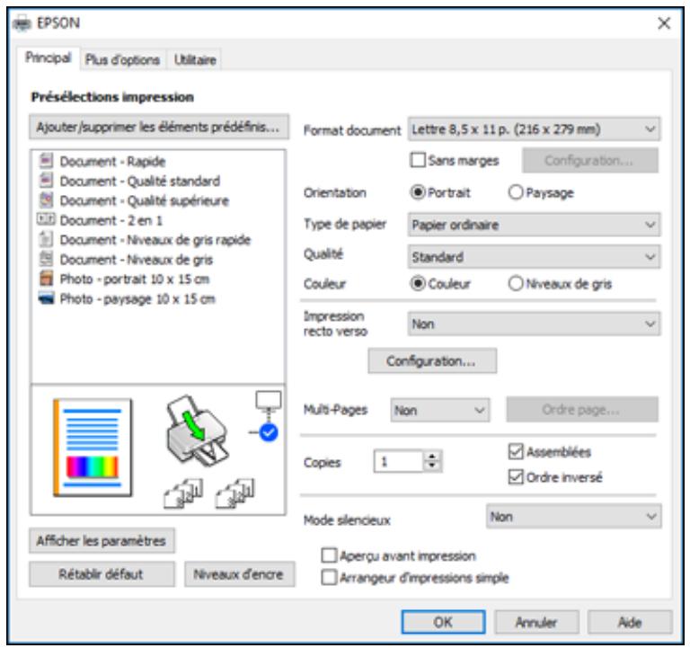Select Document - 2 en 1 preset text

[x=111, y=220]
